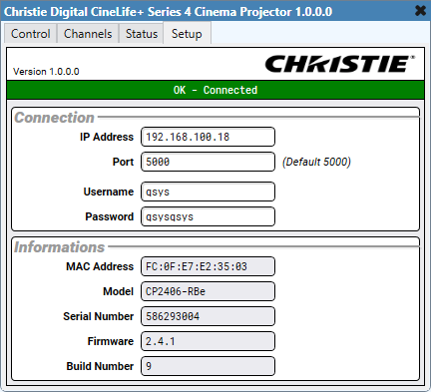Click the Setup tab
The width and height of the screenshot is (431, 392).
(x=187, y=34)
